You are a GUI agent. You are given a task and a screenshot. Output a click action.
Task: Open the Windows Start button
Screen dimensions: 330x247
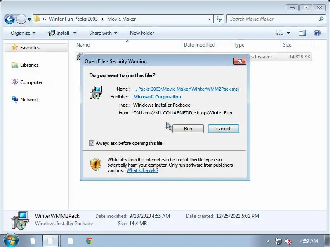(11, 240)
